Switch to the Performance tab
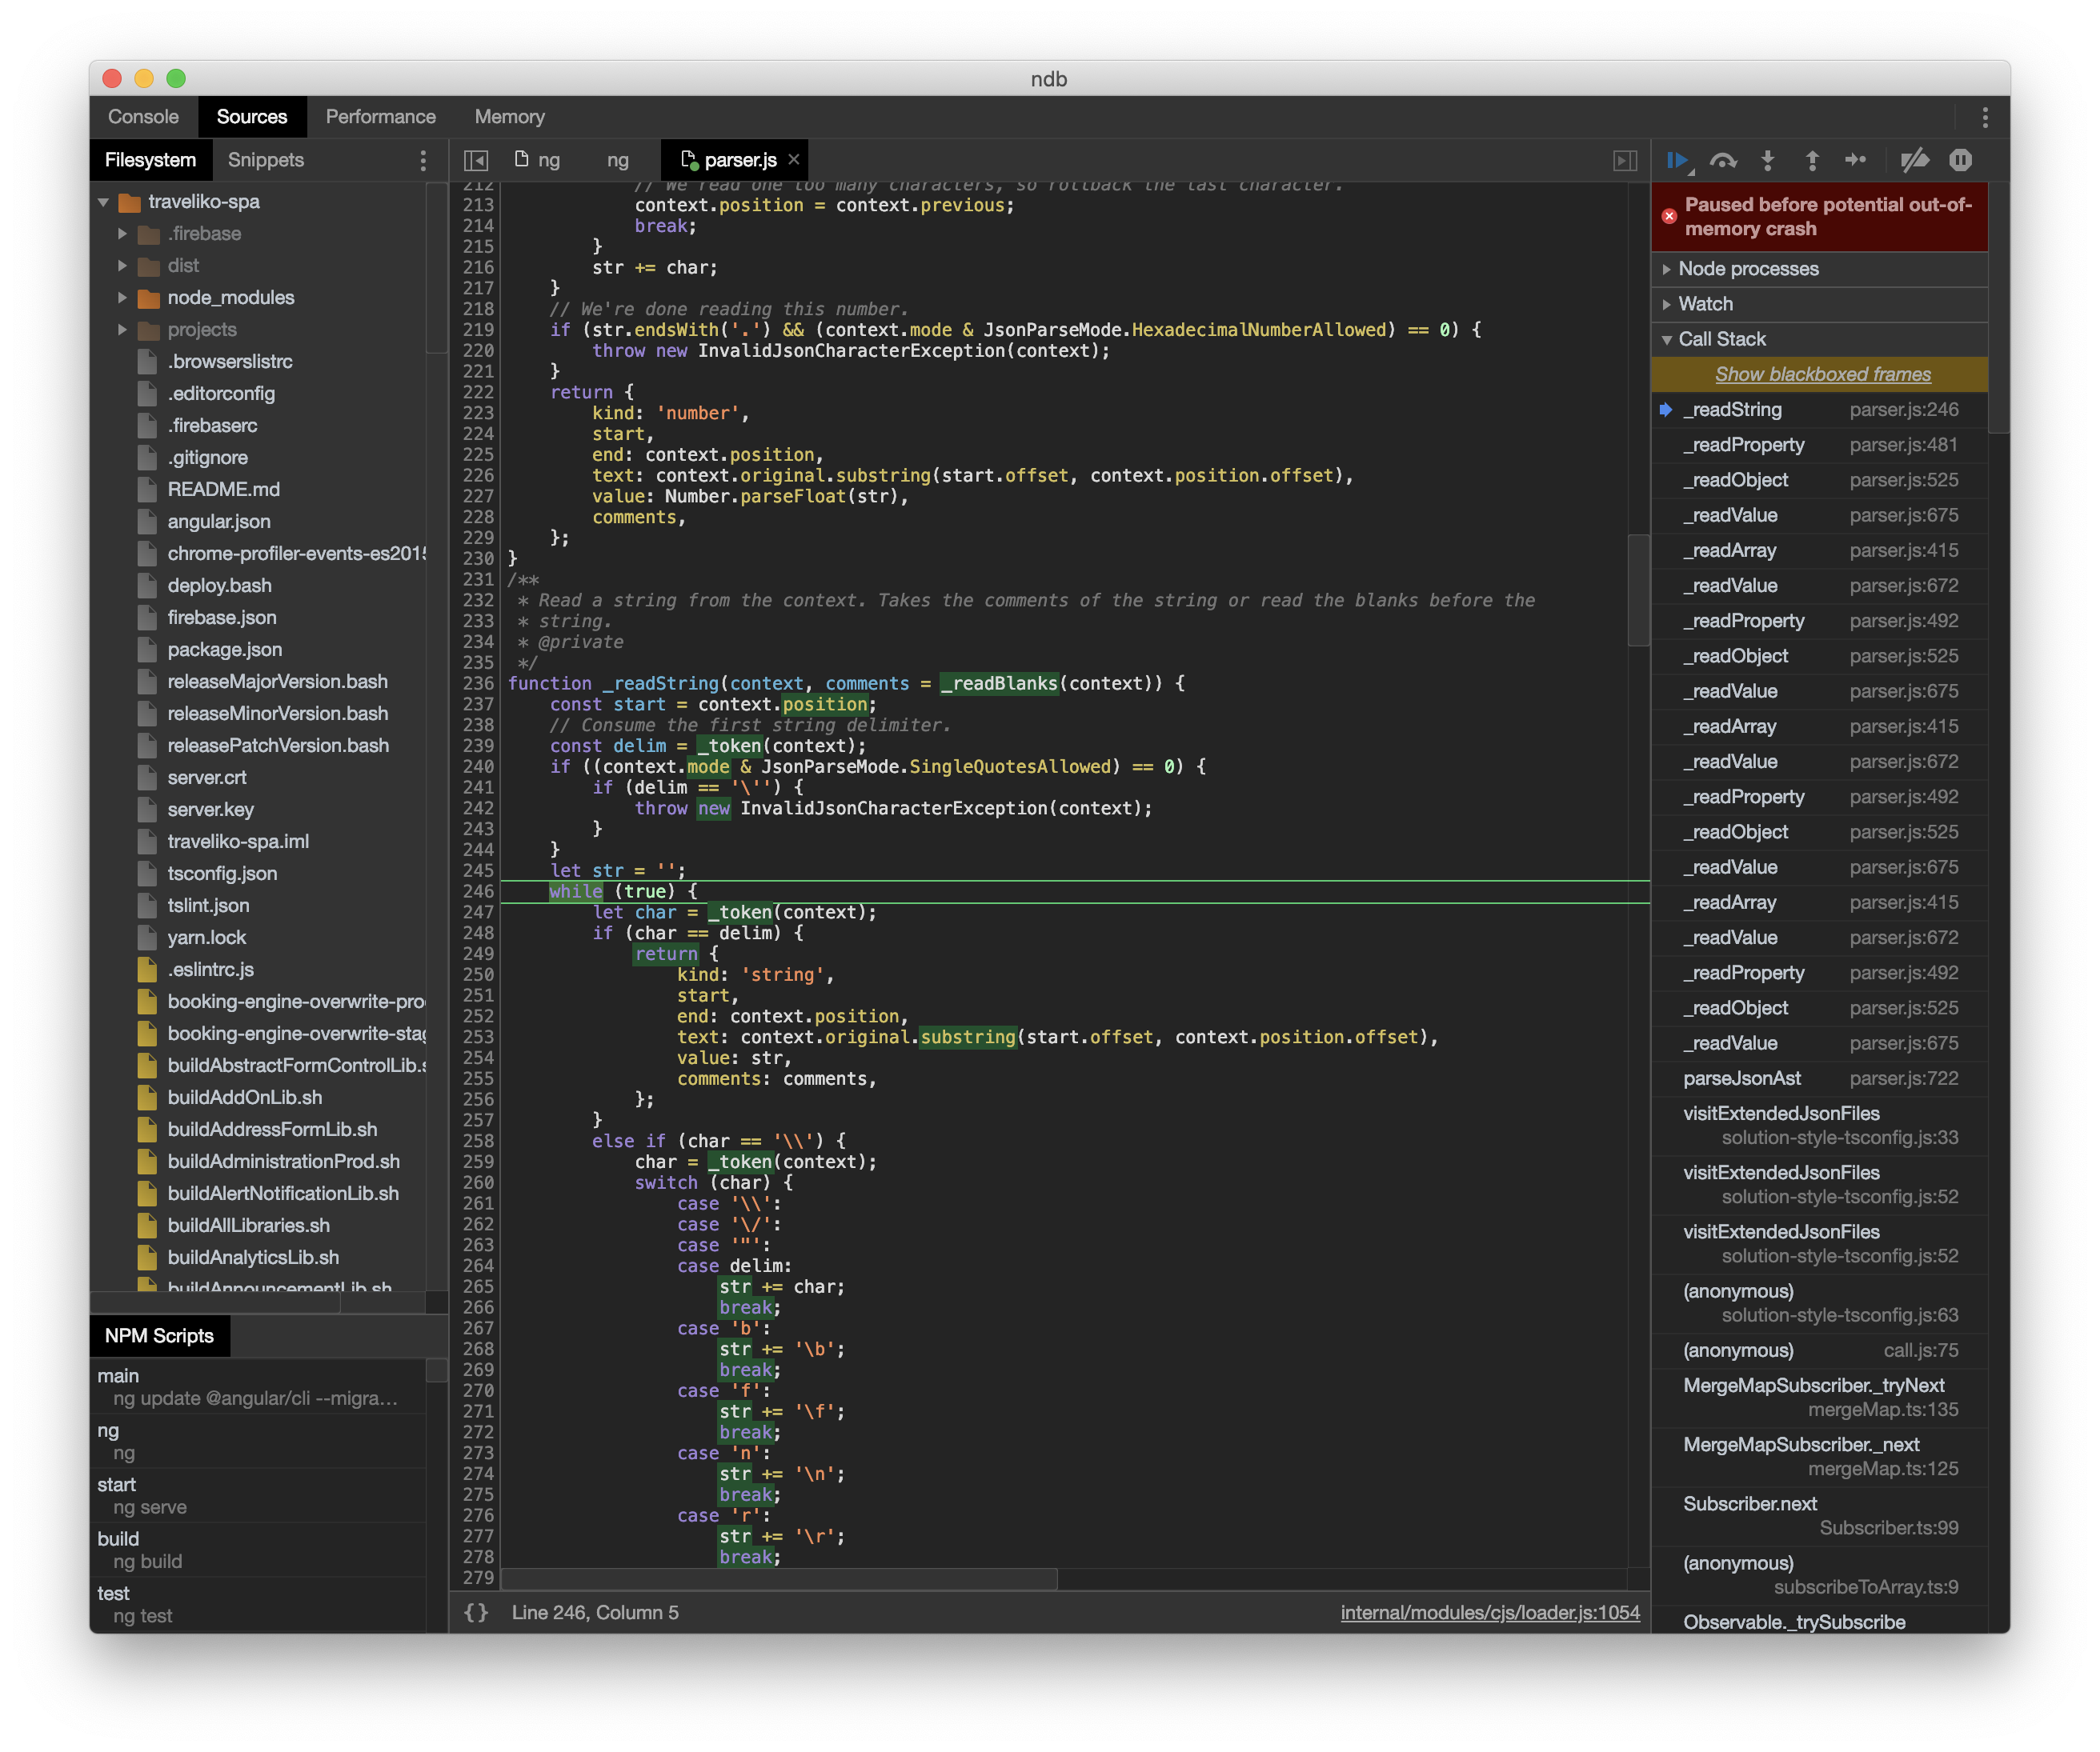 [381, 117]
